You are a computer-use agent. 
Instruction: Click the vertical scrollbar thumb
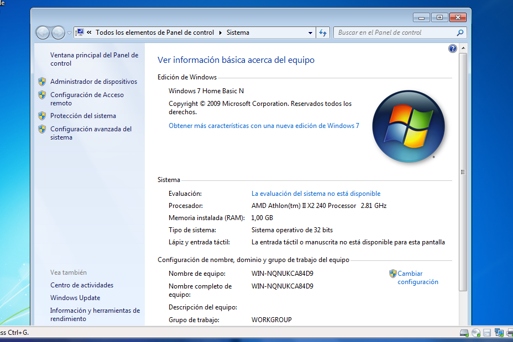click(x=463, y=172)
